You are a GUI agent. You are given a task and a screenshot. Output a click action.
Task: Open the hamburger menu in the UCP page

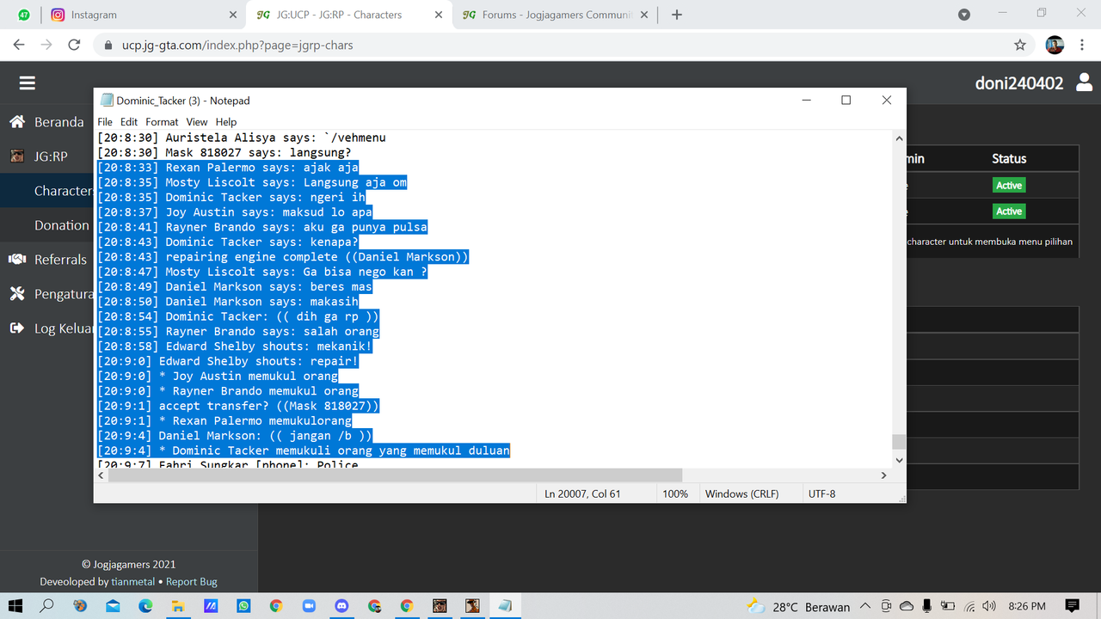27,83
